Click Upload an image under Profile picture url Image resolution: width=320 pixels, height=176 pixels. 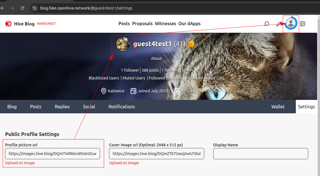(20, 163)
